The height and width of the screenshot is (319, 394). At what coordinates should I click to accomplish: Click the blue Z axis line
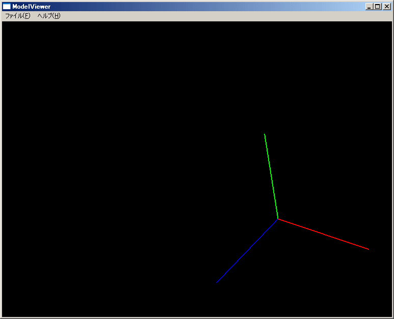coord(247,251)
